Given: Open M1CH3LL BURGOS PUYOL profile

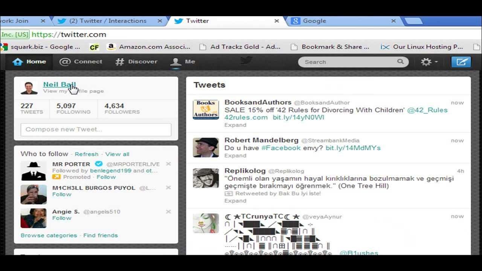Looking at the screenshot, I should tap(94, 188).
